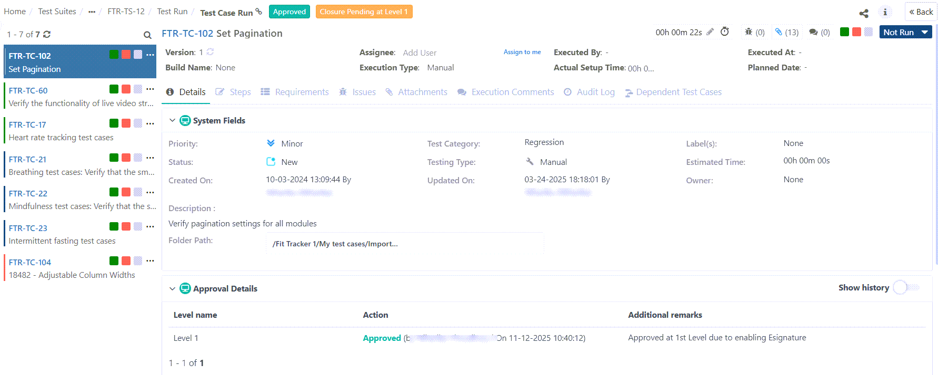Open the Execution Comments tab
The height and width of the screenshot is (375, 938).
[506, 92]
